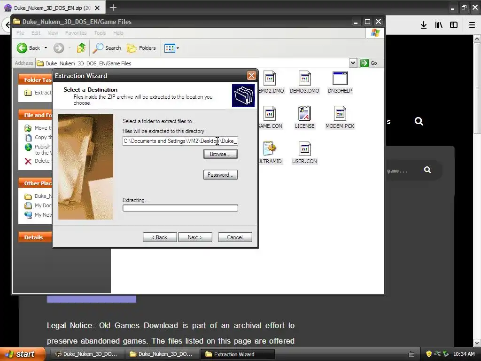Select the GAME.CON file icon

(270, 114)
